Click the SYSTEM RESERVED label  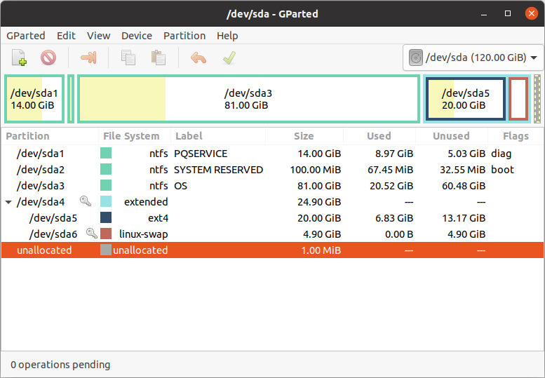218,170
